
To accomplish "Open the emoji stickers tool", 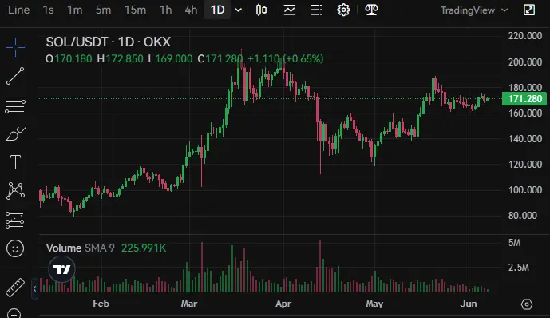I will click(x=15, y=248).
